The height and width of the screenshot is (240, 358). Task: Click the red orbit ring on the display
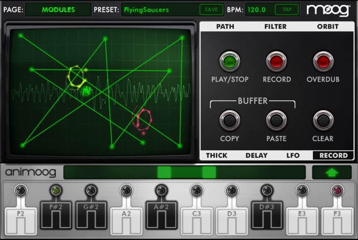(142, 120)
